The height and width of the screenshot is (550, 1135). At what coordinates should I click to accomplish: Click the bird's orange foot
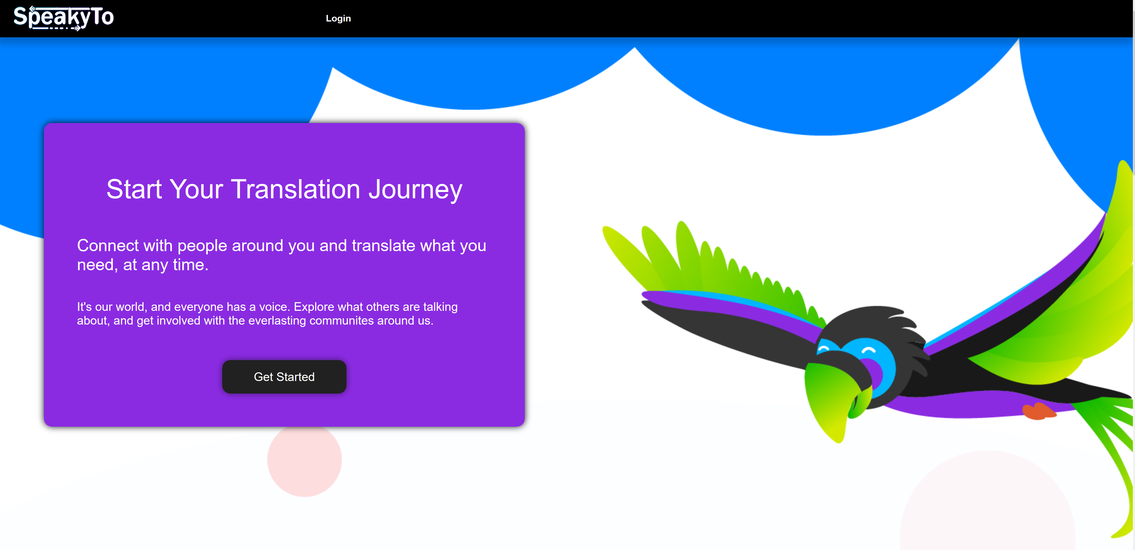click(1038, 412)
